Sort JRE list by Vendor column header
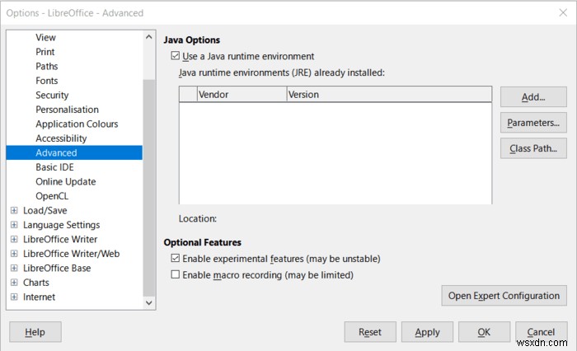Screen dimensions: 577x351 242,95
